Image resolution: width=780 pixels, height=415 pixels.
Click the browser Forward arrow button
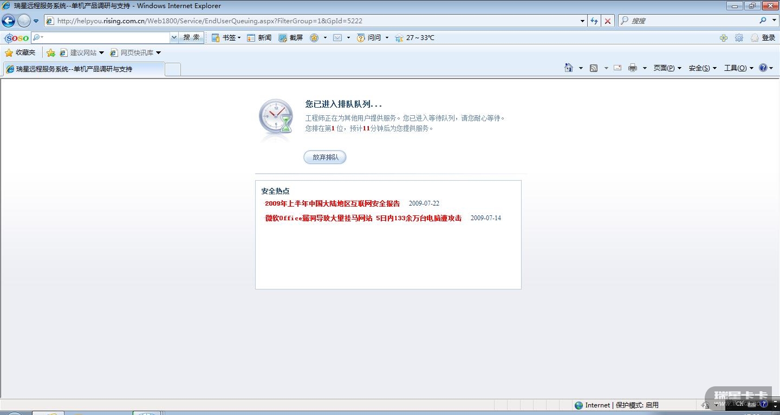pyautogui.click(x=24, y=21)
